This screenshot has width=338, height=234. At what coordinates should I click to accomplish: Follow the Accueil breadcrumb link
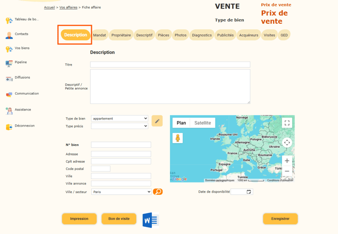point(49,8)
